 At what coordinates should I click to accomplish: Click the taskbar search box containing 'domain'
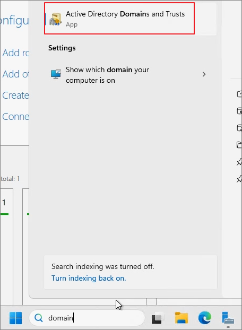pos(87,318)
